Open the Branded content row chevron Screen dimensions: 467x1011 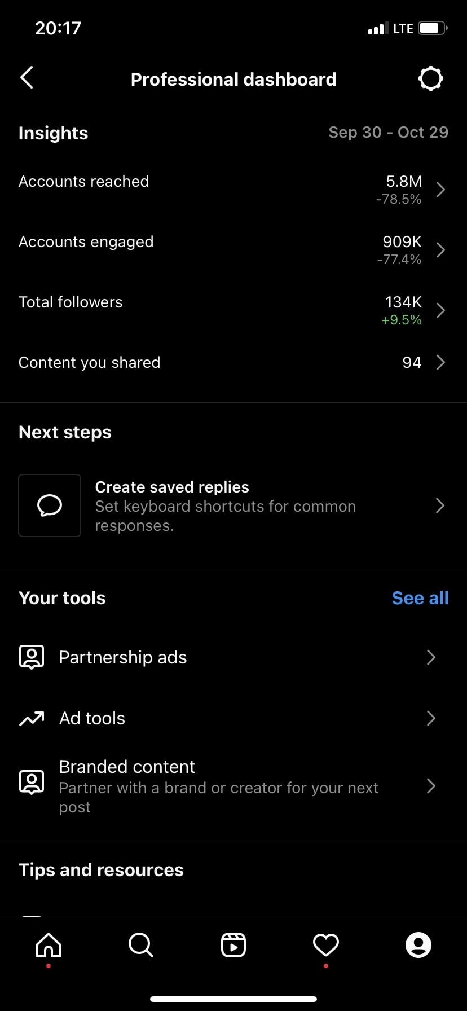431,786
